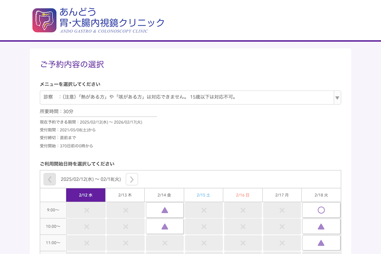Click the 9:00 time row label
The width and height of the screenshot is (381, 254).
53,210
